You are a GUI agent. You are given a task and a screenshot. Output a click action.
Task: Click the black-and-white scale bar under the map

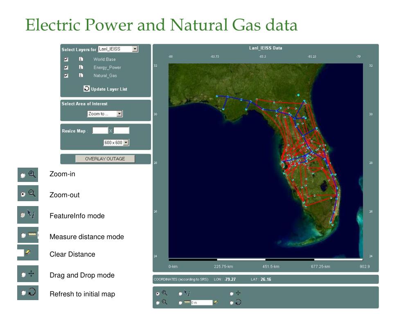point(266,260)
